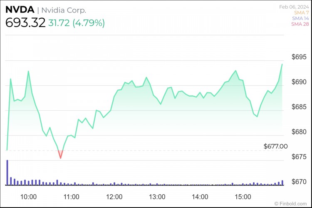Click the 12:00 time axis label
The height and width of the screenshot is (208, 312).
(114, 197)
